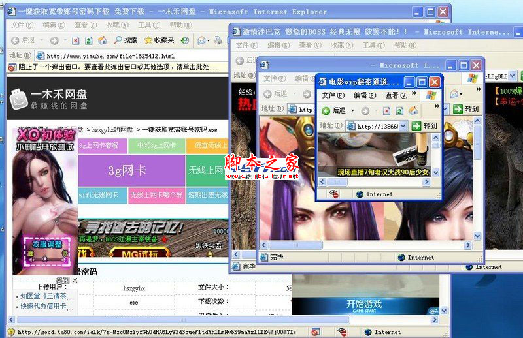
Task: Open 文件 menu in 一木禾网盘 window
Action: click(22, 25)
